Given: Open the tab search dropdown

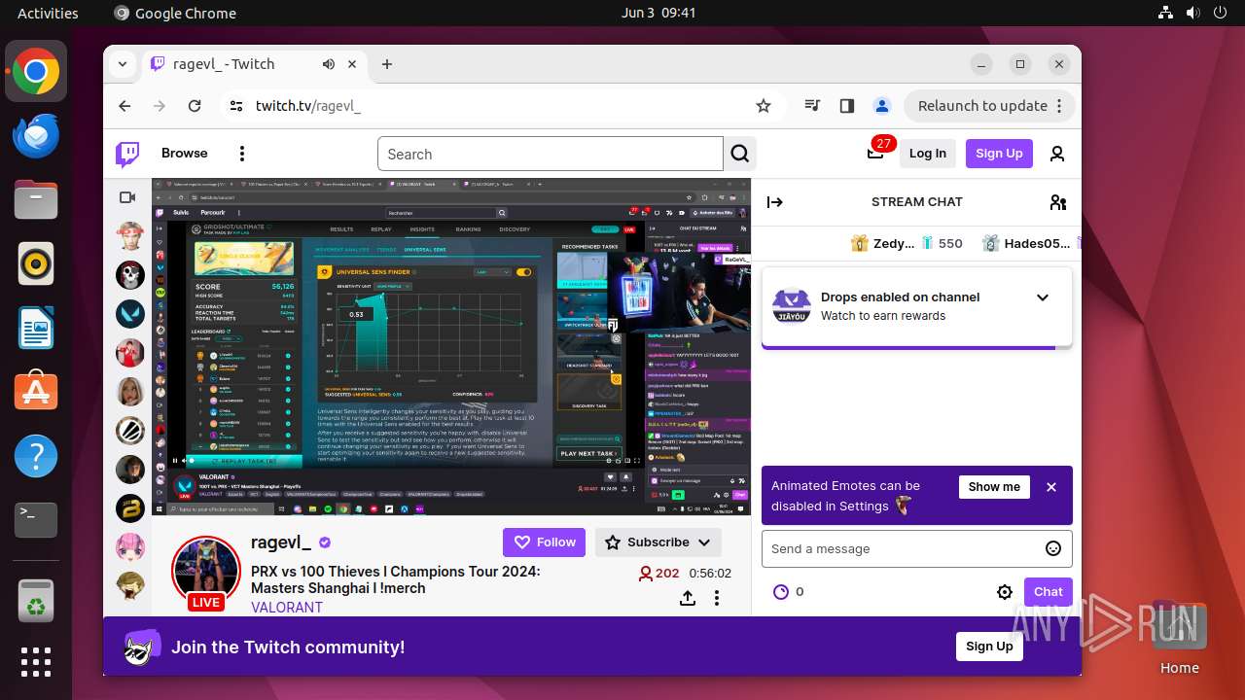Looking at the screenshot, I should [123, 64].
